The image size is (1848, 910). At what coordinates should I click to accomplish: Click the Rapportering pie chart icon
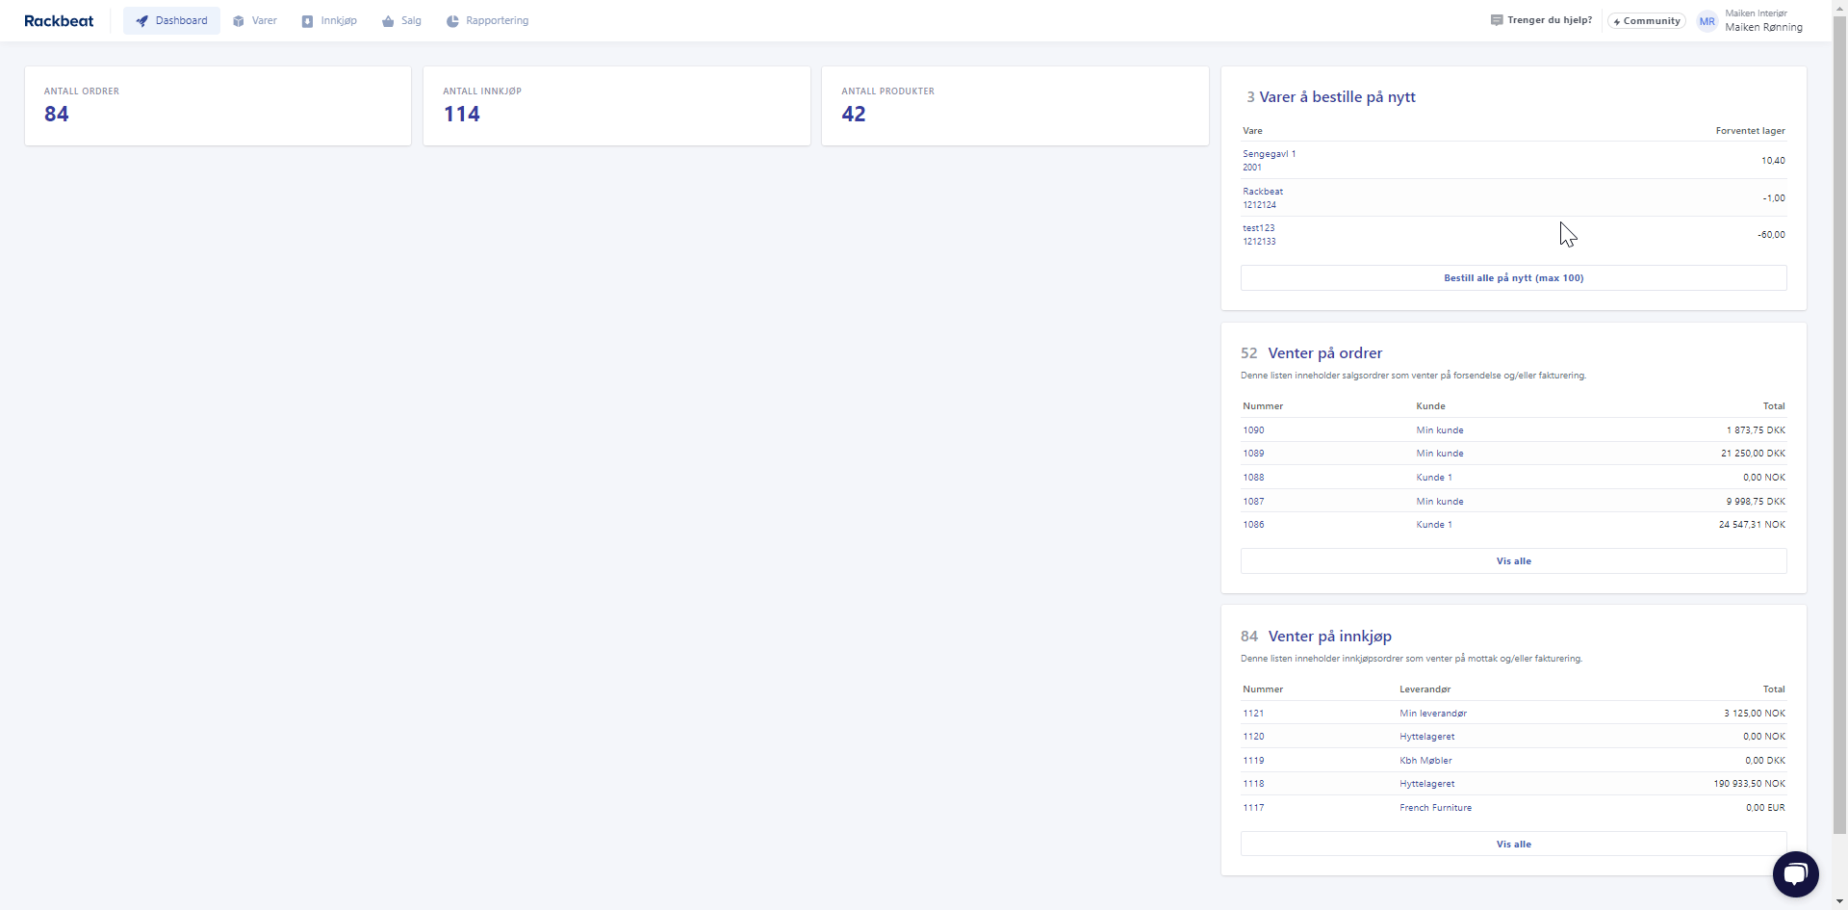(x=452, y=21)
